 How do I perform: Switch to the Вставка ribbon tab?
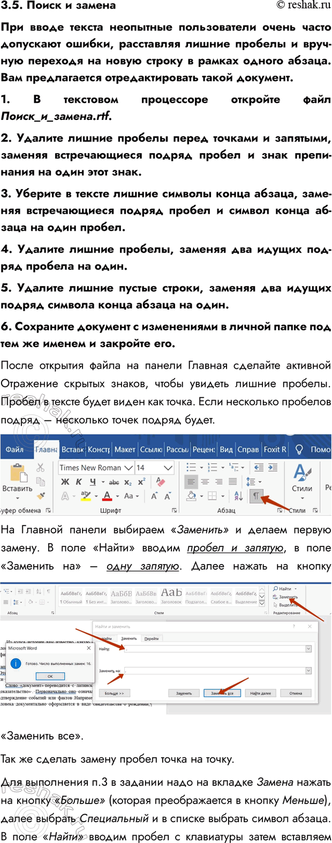(x=72, y=449)
